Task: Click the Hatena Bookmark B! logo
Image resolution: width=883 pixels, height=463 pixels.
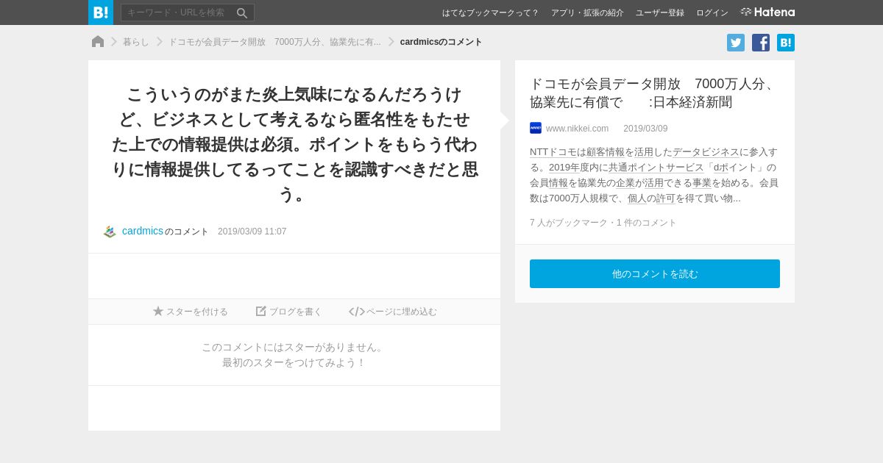Action: (x=101, y=12)
